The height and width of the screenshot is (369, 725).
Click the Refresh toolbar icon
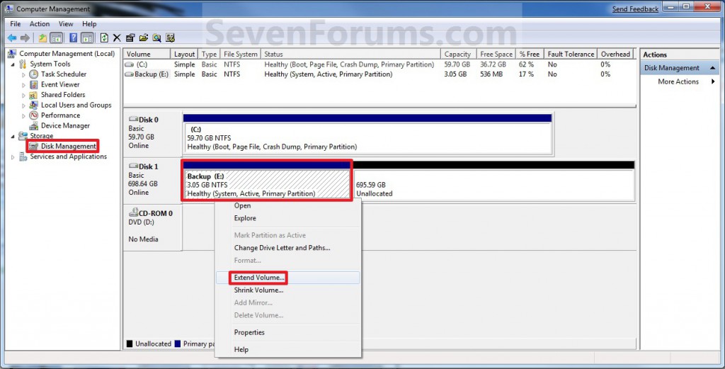coord(105,38)
